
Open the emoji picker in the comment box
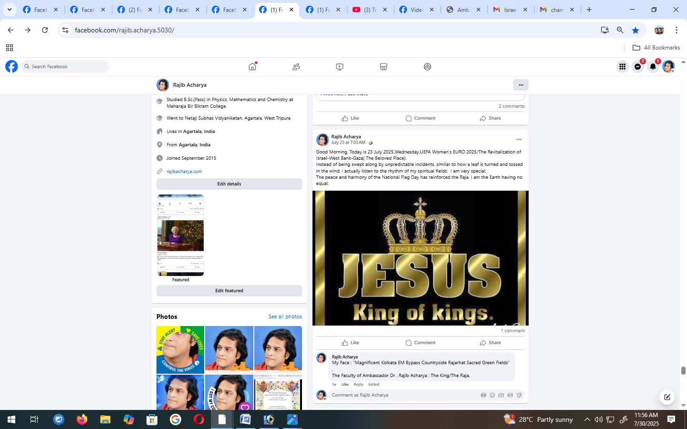pyautogui.click(x=492, y=395)
